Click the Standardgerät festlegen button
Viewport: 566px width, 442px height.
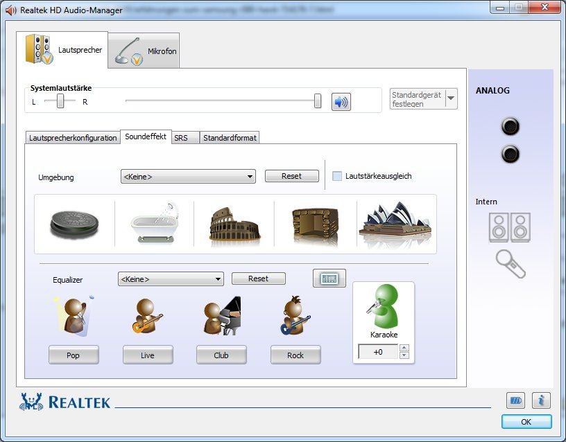(x=418, y=99)
